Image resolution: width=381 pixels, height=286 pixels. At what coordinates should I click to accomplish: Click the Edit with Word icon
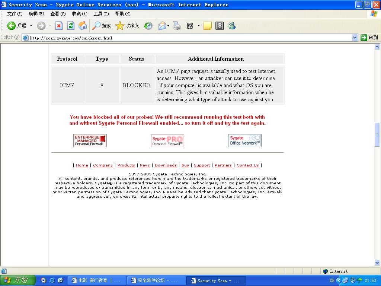click(x=190, y=26)
